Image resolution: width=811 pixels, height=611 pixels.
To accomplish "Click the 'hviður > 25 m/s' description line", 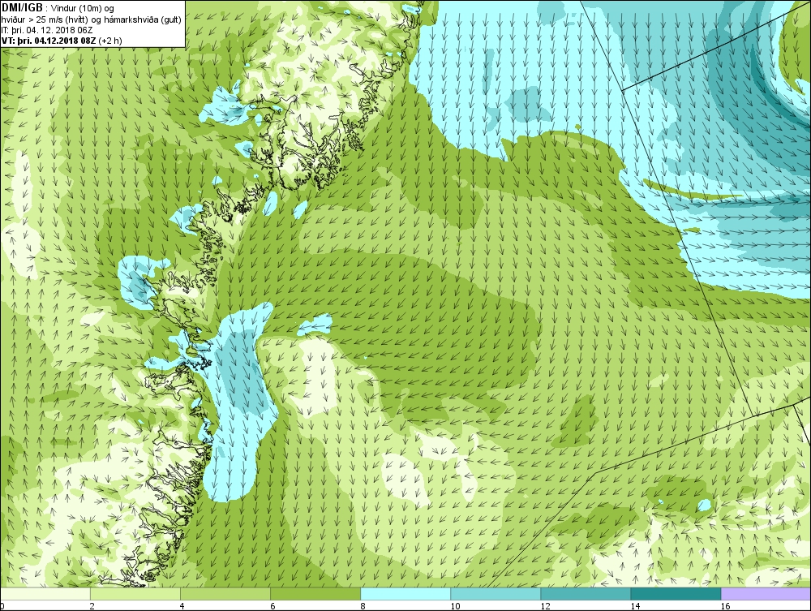I will (91, 19).
